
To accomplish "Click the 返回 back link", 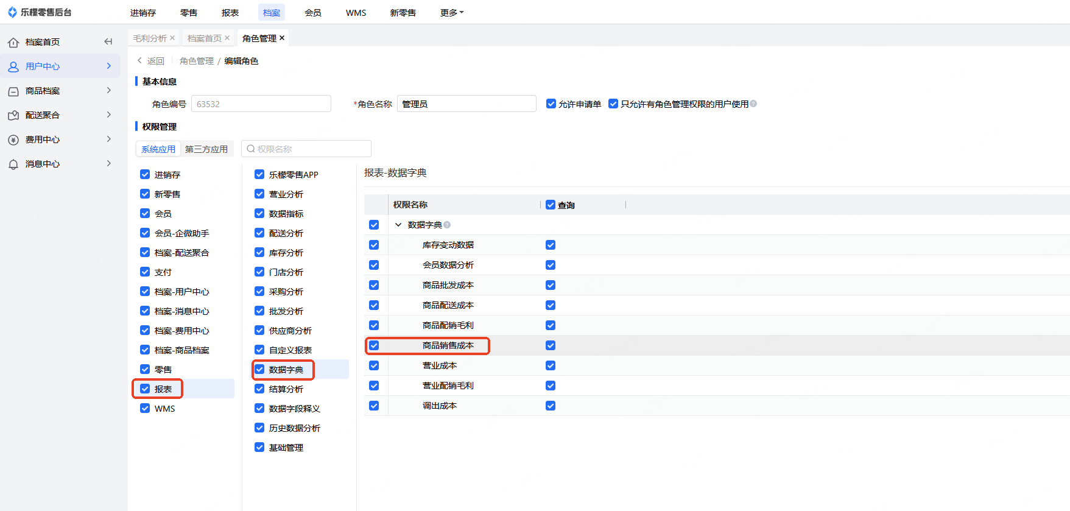I will pyautogui.click(x=151, y=61).
